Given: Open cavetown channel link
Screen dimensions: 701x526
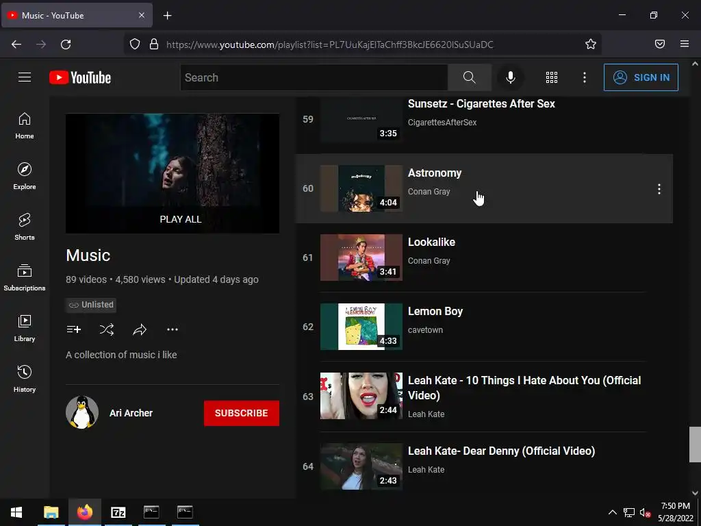Looking at the screenshot, I should (x=425, y=330).
